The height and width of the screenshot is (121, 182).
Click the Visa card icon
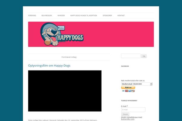tap(123, 91)
